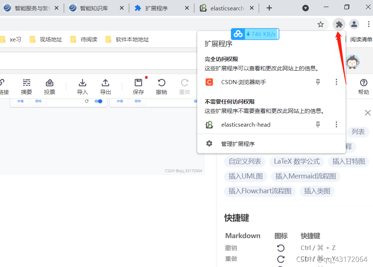This screenshot has width=373, height=267.
Task: Open the three-dot menu for CSDN·浏览器助手
Action: click(x=336, y=82)
